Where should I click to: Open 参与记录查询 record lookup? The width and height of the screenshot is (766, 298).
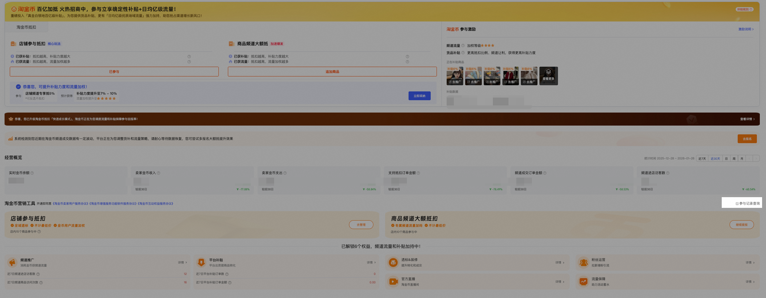coord(747,203)
